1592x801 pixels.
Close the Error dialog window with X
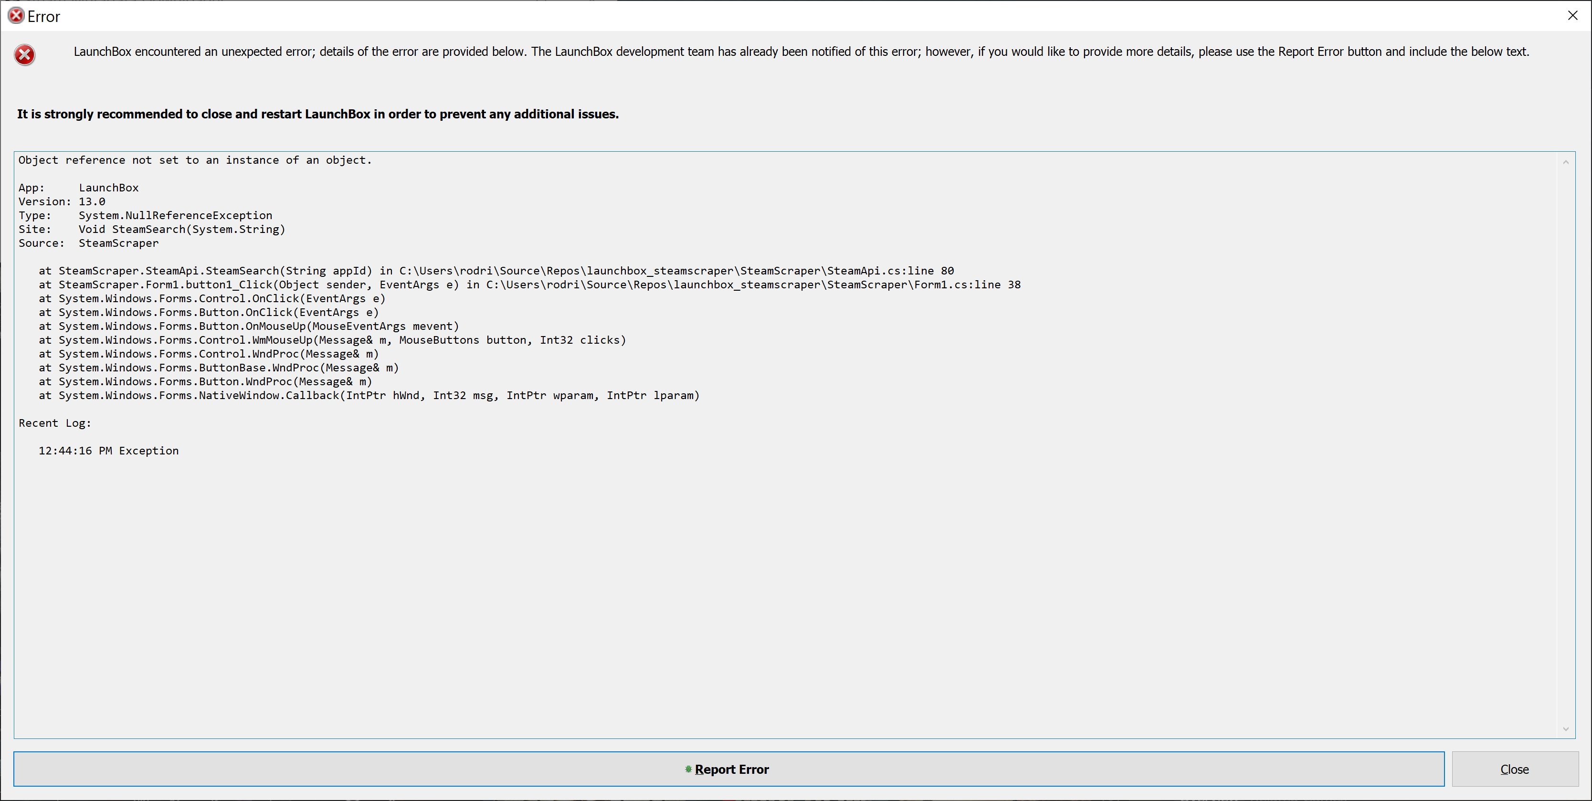[1573, 15]
